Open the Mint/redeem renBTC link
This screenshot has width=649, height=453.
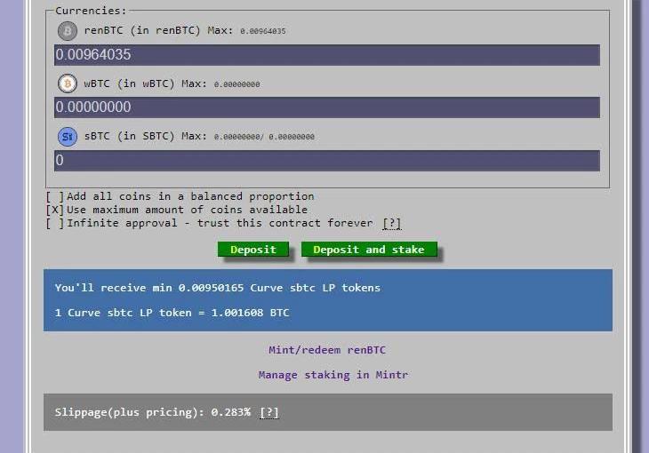[x=327, y=350]
